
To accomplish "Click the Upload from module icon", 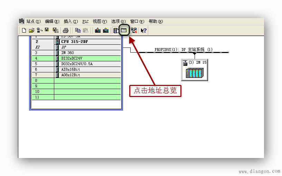I will 106,30.
